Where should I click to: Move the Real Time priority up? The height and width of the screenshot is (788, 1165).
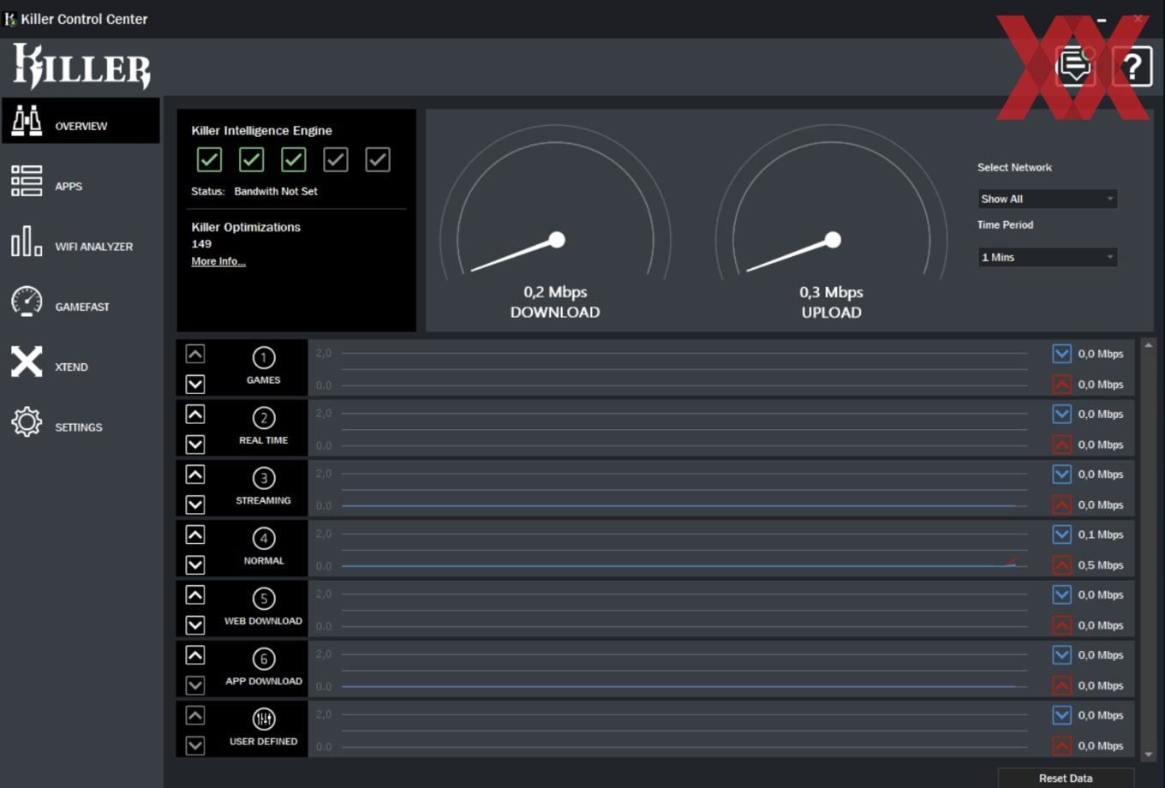[x=195, y=414]
